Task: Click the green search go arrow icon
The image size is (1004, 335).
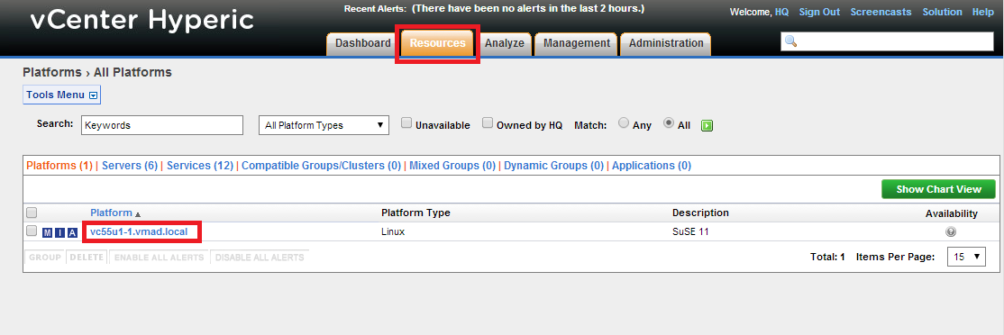Action: pyautogui.click(x=707, y=125)
